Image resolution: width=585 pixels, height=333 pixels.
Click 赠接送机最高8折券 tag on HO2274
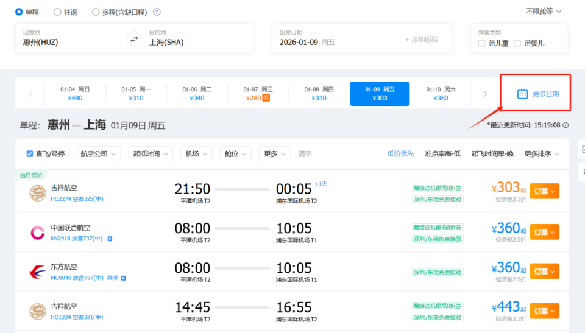pos(438,188)
